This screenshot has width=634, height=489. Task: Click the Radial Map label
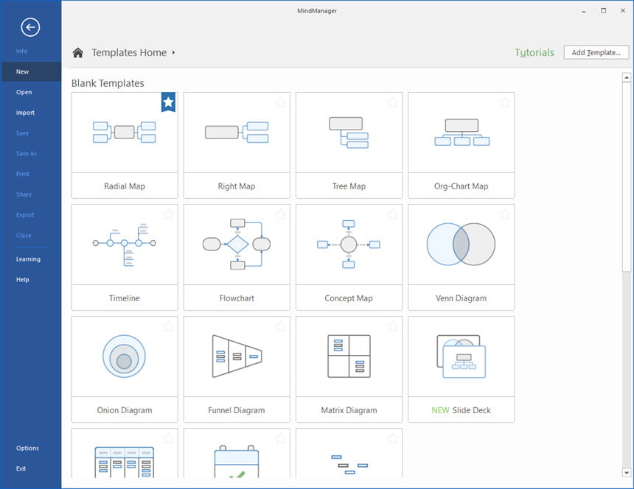click(125, 186)
